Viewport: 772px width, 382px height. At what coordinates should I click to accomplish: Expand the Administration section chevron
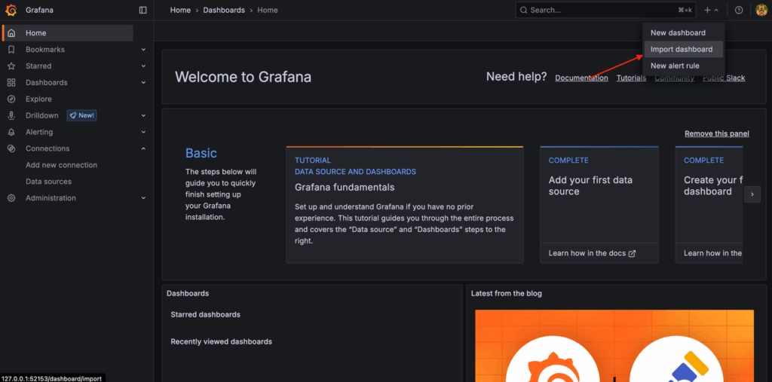pyautogui.click(x=143, y=198)
